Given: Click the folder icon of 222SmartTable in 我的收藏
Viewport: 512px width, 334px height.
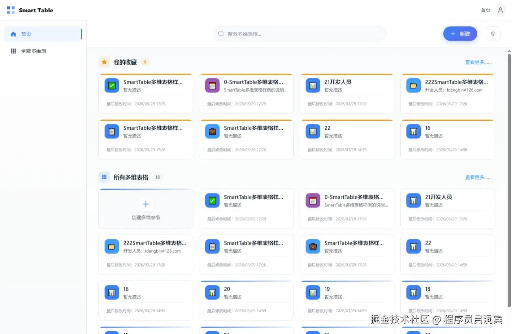Looking at the screenshot, I should [414, 86].
